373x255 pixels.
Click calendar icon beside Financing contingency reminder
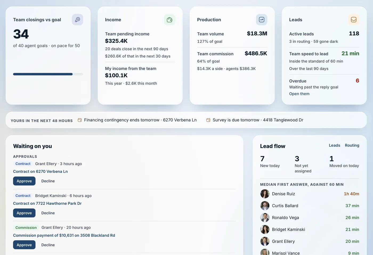click(80, 120)
